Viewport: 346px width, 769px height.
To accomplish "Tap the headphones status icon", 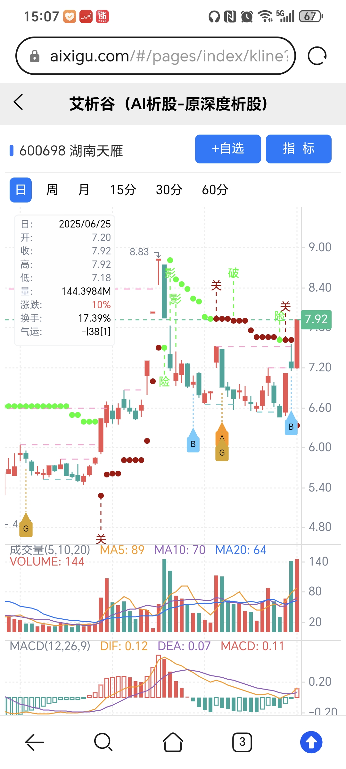I will tap(214, 16).
